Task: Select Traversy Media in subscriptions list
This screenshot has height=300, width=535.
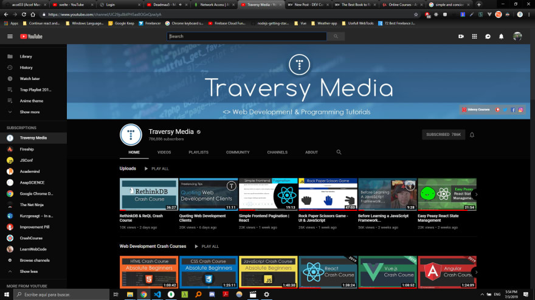Action: coord(33,138)
